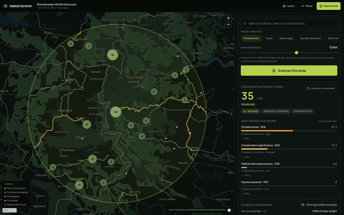This screenshot has width=344, height=215.
Task: Select the Bhimashankar preset habitat
Action: (251, 38)
